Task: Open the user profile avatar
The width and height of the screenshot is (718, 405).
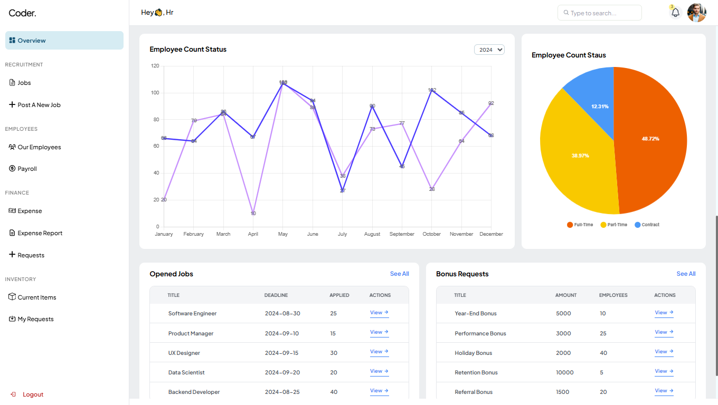Action: (x=696, y=13)
